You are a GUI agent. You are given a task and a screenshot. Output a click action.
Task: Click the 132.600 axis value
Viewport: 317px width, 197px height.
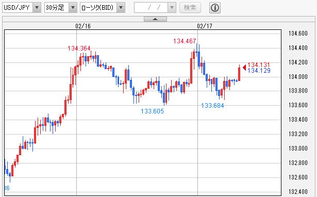(x=298, y=177)
